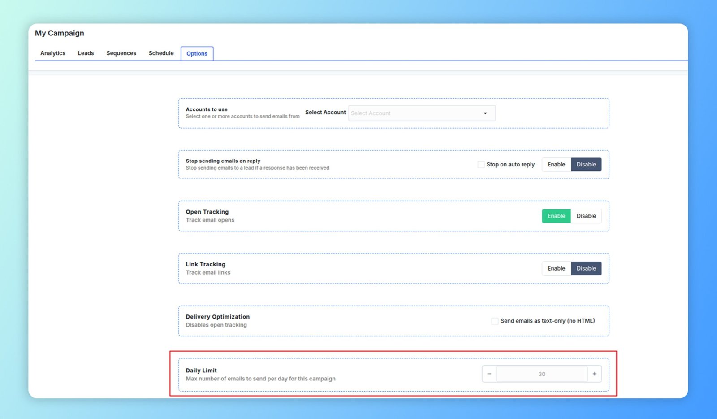Click the My Campaign title
The width and height of the screenshot is (717, 419).
click(x=60, y=33)
